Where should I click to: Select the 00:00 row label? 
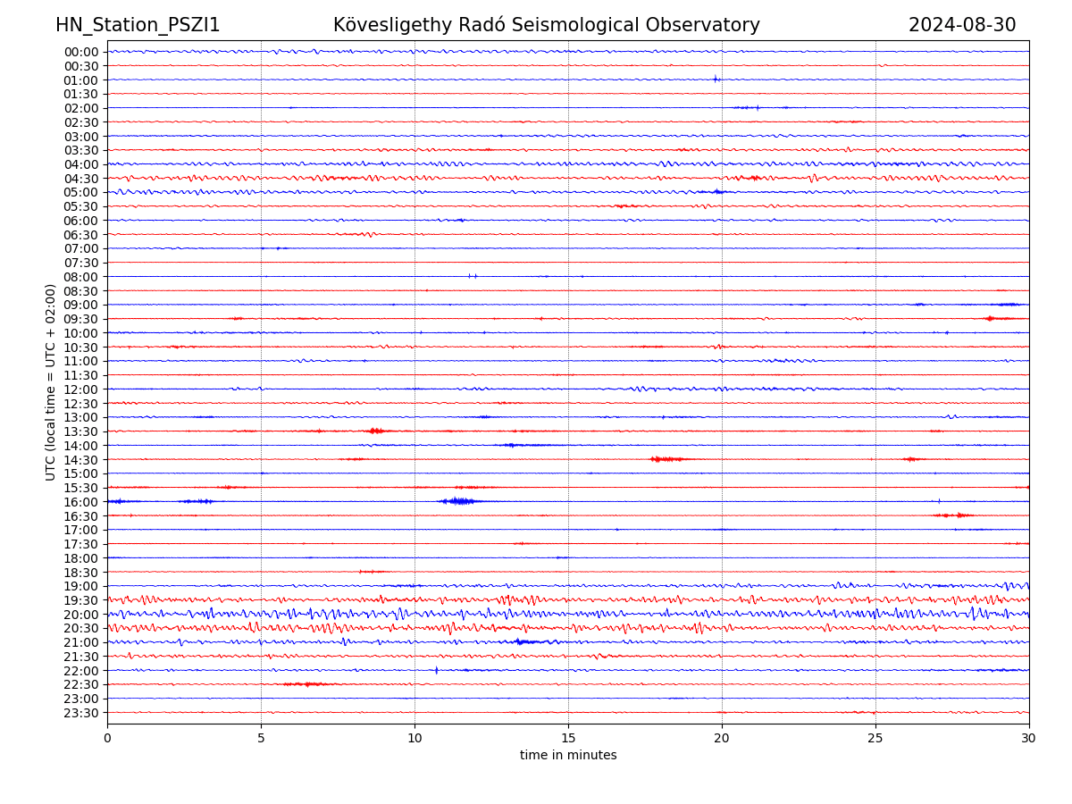click(x=81, y=52)
